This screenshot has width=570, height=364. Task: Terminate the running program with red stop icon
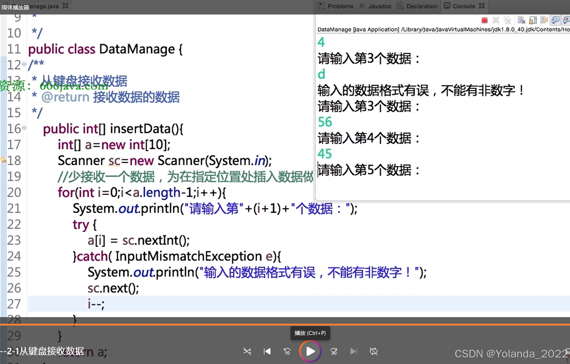(484, 20)
